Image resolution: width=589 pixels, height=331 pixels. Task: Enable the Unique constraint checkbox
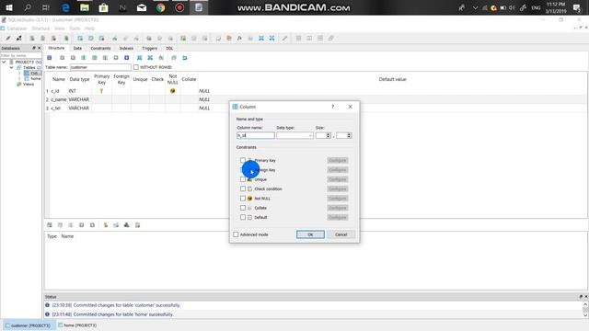click(x=243, y=179)
